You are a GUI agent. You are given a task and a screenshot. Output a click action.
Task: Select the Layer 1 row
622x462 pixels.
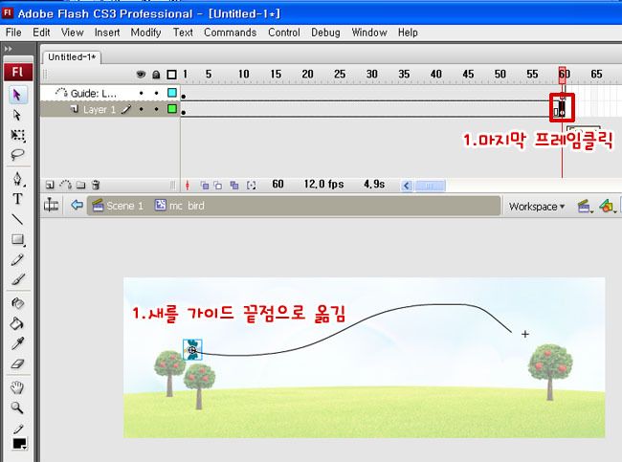[x=110, y=109]
